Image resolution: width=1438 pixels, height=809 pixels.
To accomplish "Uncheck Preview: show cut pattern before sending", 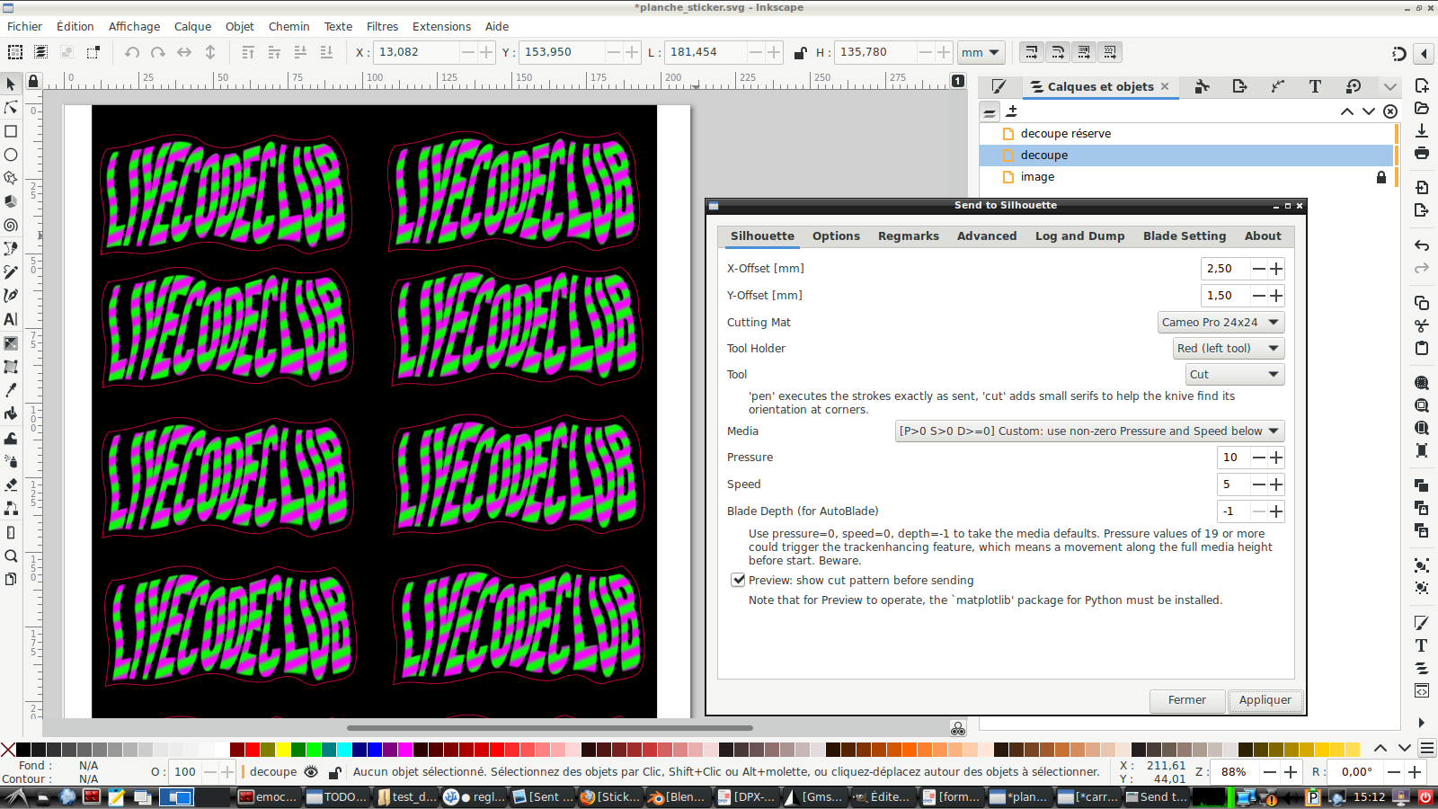I will point(739,580).
